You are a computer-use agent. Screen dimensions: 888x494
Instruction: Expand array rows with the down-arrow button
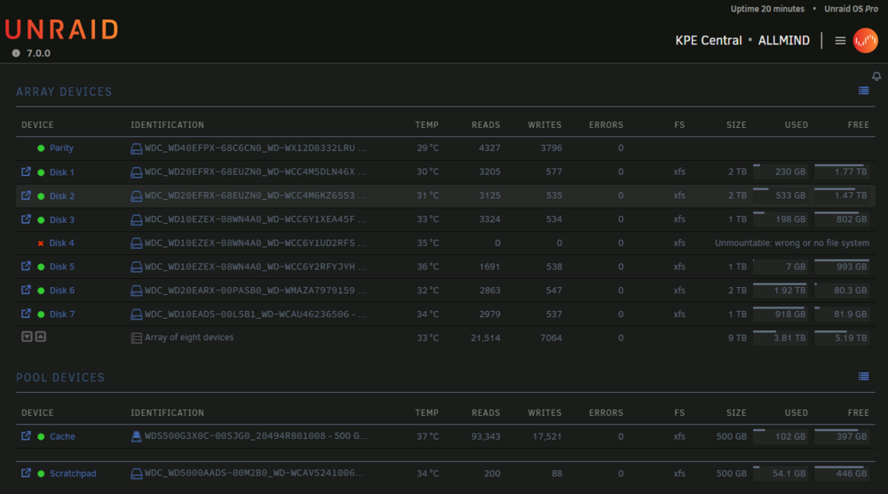[27, 337]
